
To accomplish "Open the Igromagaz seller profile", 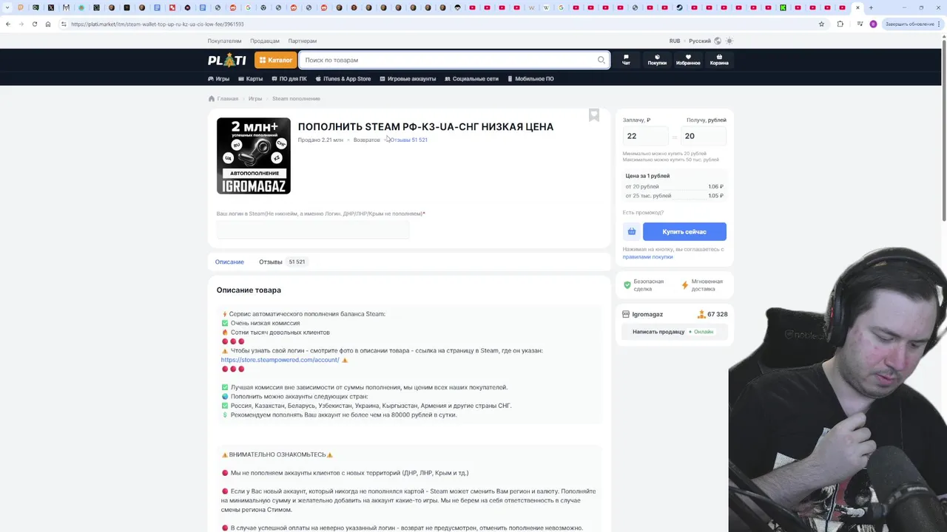I will 647,314.
